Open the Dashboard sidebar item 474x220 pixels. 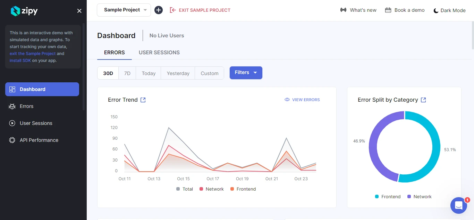click(42, 89)
